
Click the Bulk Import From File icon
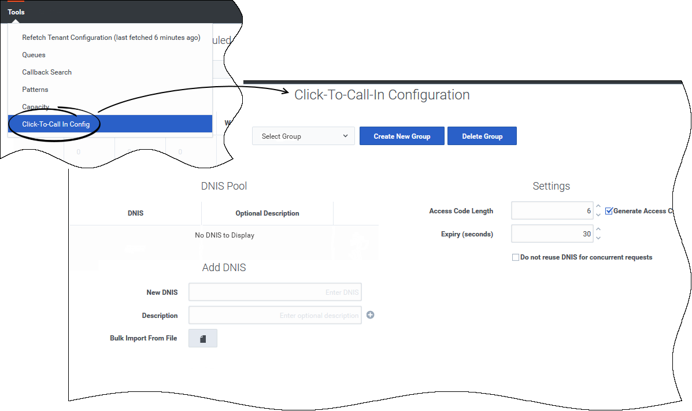pos(203,339)
